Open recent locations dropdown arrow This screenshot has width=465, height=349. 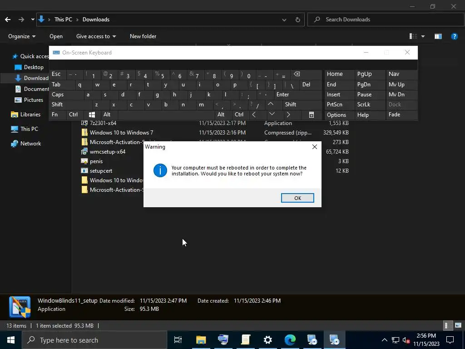coord(33,20)
